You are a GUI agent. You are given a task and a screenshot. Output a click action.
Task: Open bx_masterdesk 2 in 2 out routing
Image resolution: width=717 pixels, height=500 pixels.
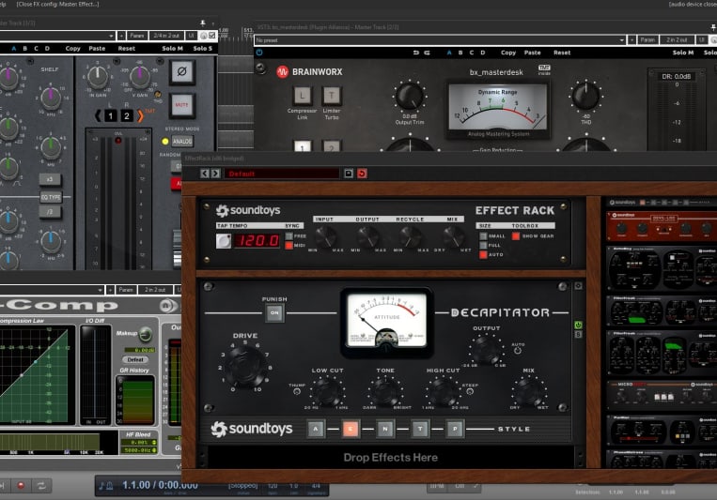point(677,40)
